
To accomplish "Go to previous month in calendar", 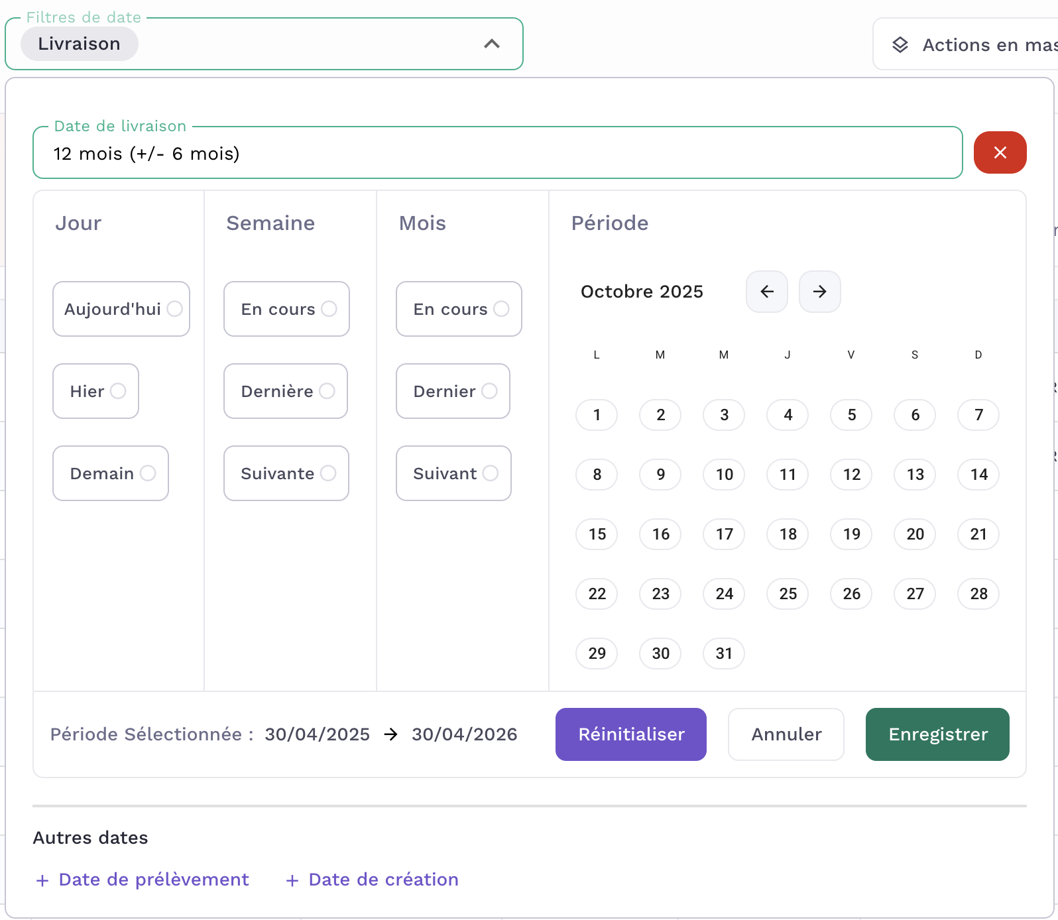I will [767, 292].
